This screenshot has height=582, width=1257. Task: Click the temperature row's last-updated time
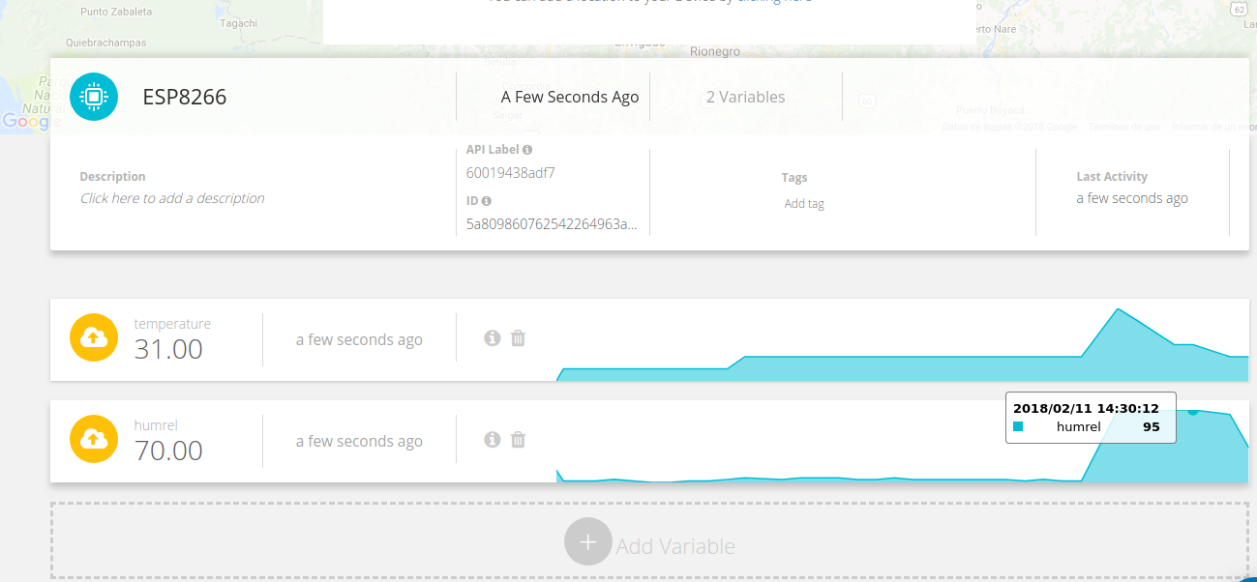point(359,339)
